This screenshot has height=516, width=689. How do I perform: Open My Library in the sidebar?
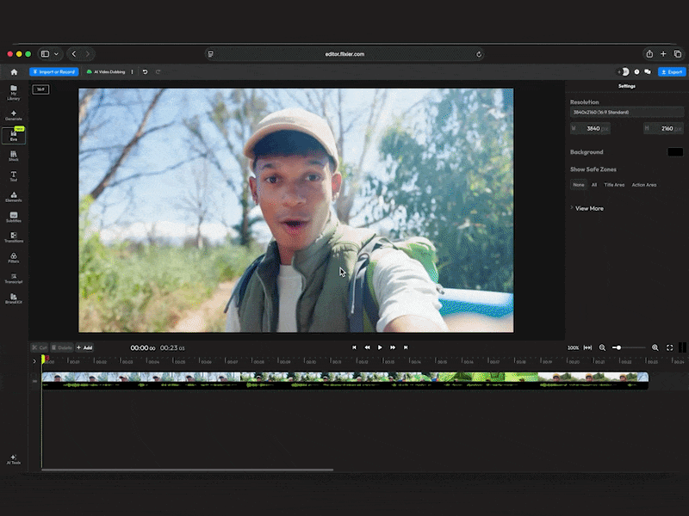(14, 93)
